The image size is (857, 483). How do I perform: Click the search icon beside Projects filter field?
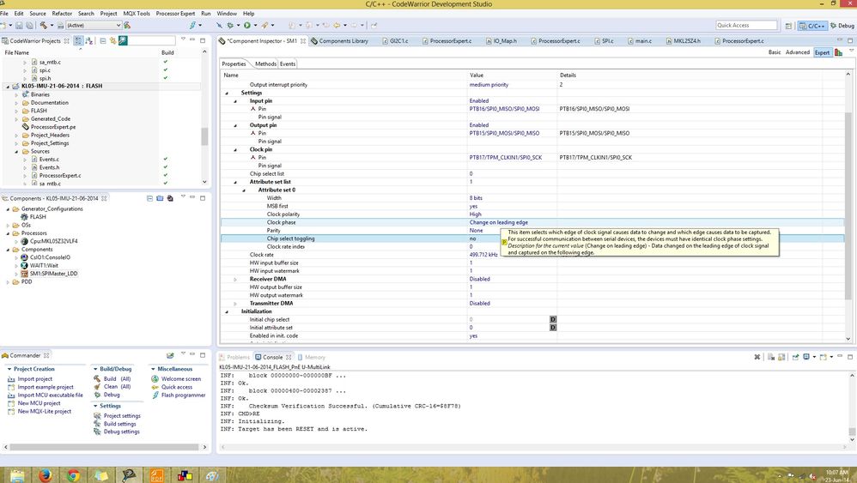click(x=123, y=41)
